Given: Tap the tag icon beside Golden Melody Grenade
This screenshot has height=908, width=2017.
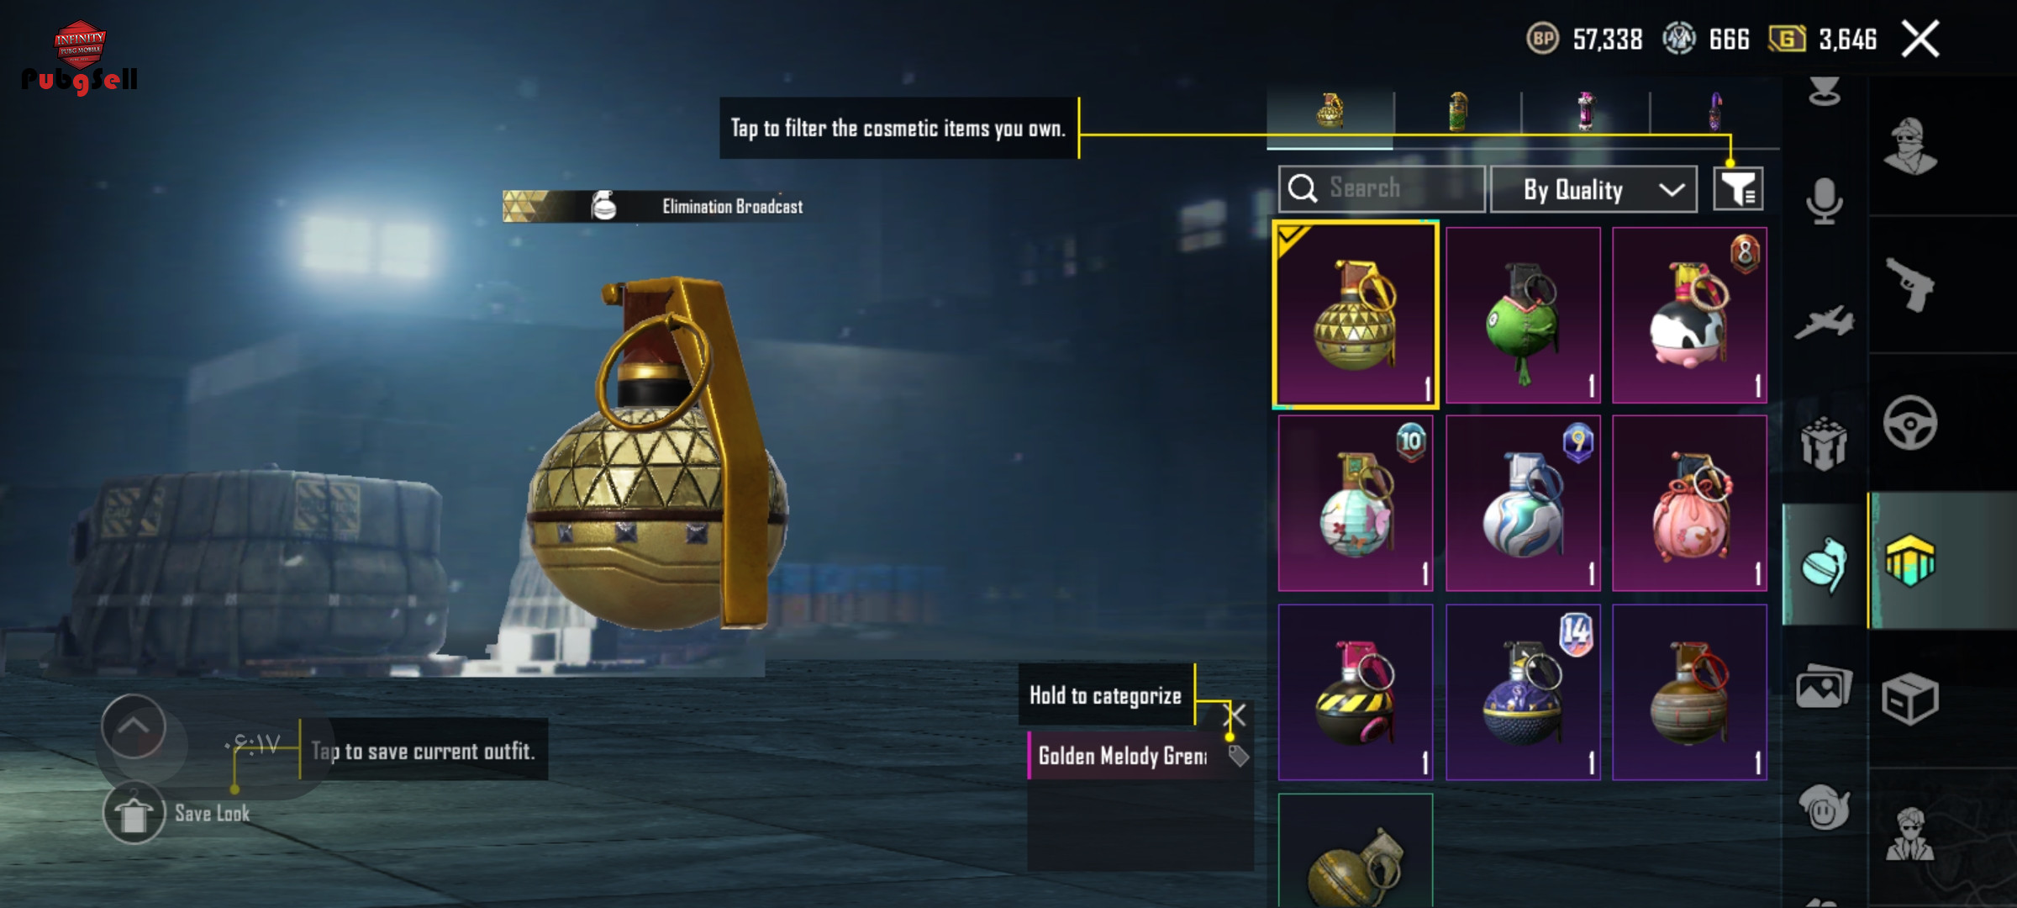Looking at the screenshot, I should 1238,756.
